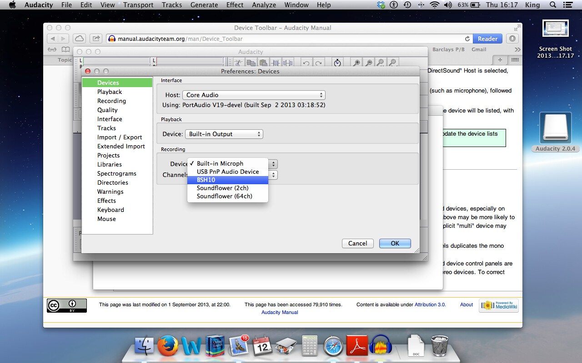Choose Soundflower (2ch) device

click(228, 188)
